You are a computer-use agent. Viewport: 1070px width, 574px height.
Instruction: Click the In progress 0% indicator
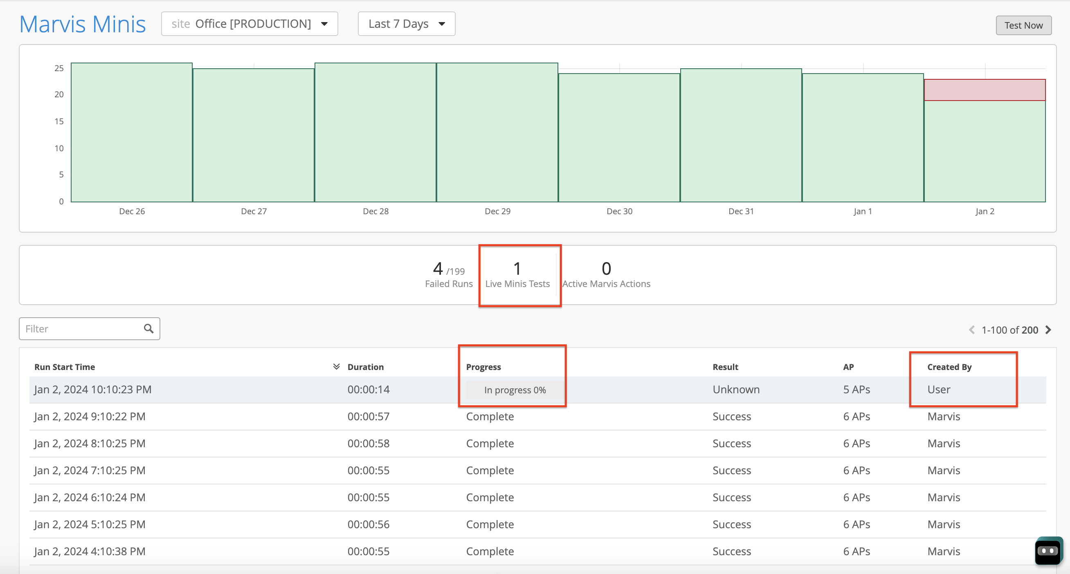point(515,390)
